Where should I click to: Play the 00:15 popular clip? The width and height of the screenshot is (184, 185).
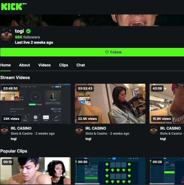[x=35, y=171]
